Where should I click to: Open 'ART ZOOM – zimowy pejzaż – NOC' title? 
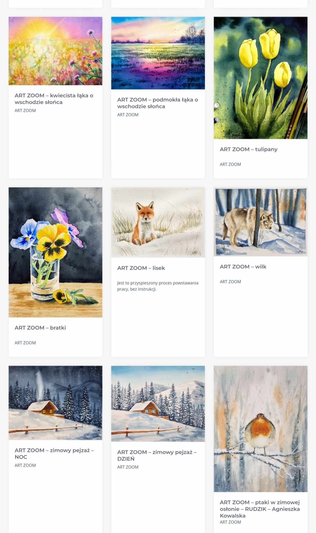[54, 453]
